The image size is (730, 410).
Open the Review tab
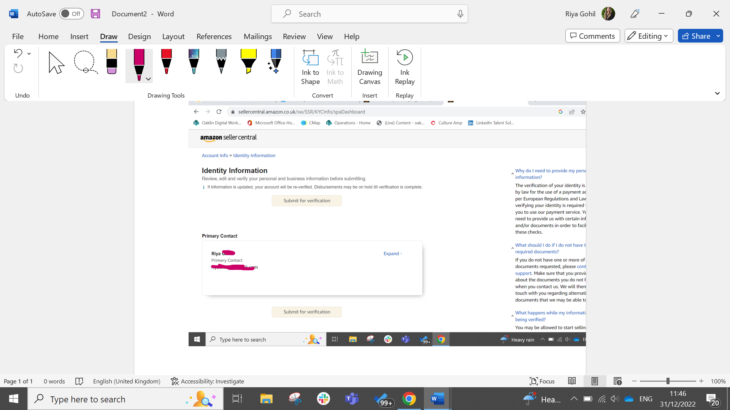click(294, 36)
